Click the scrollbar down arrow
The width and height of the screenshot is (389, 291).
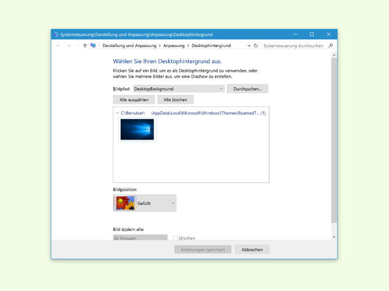(x=334, y=237)
